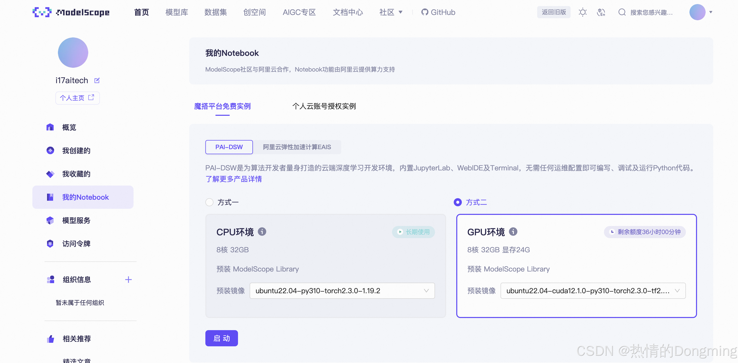Open the 了解更多产品详情 link
The image size is (738, 363).
tap(233, 179)
